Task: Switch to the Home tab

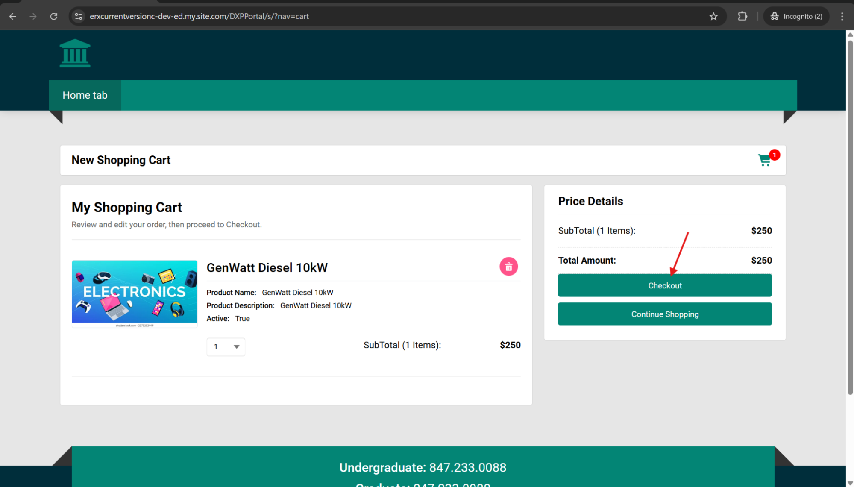Action: click(85, 95)
